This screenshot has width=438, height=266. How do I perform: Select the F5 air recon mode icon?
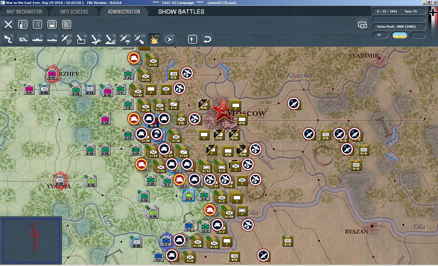67,39
